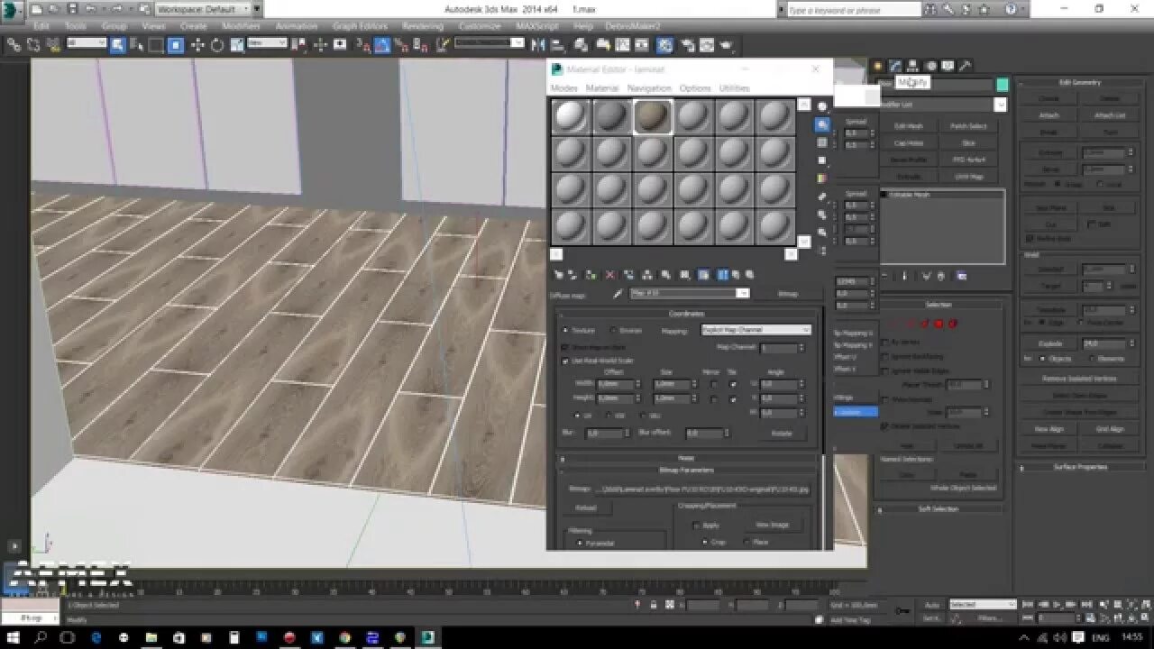1154x649 pixels.
Task: Click the diffuse map eyedropper icon
Action: click(618, 294)
